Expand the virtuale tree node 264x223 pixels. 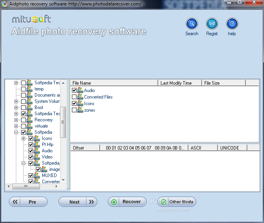(x=16, y=126)
